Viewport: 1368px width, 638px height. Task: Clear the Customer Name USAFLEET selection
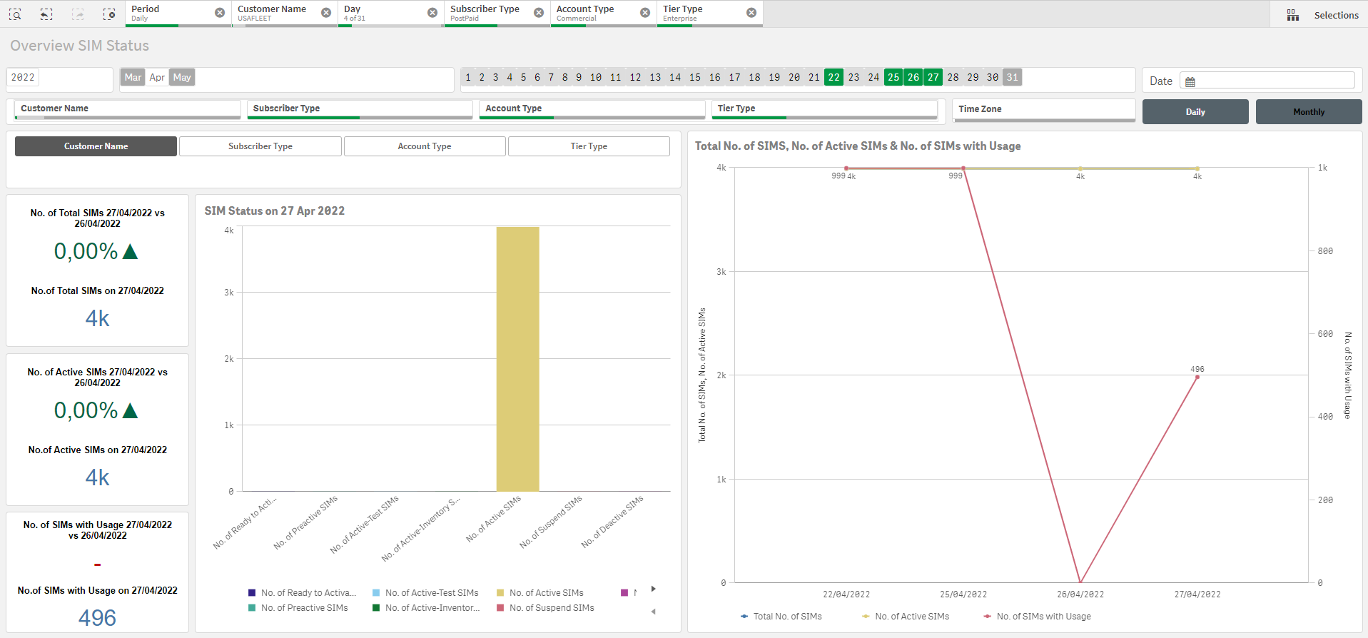point(326,13)
